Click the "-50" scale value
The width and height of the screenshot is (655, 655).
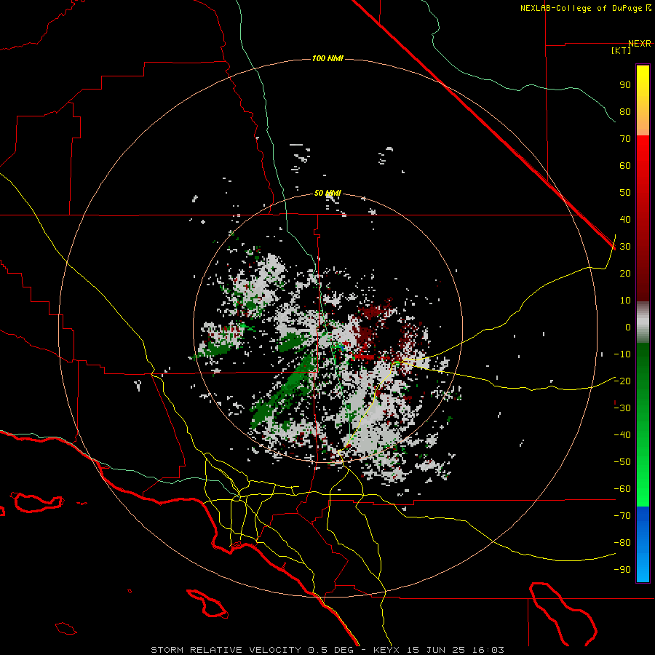[622, 462]
